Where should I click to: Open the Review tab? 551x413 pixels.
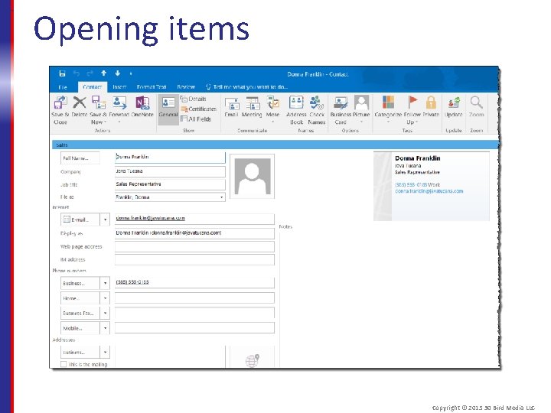pyautogui.click(x=186, y=86)
